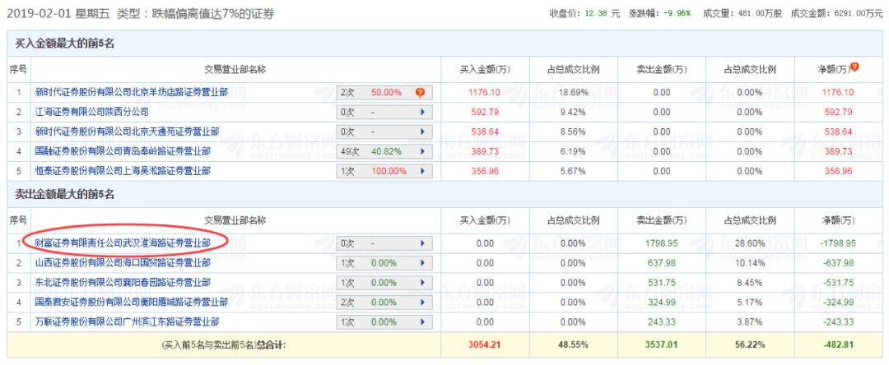This screenshot has height=365, width=889.
Task: Open 国泰君安衡阳雁城路证券营业部 link
Action: tap(132, 303)
